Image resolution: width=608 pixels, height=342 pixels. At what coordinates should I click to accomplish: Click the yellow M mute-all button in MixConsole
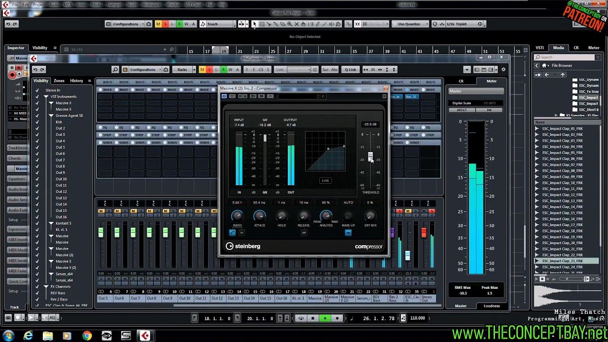click(x=202, y=70)
